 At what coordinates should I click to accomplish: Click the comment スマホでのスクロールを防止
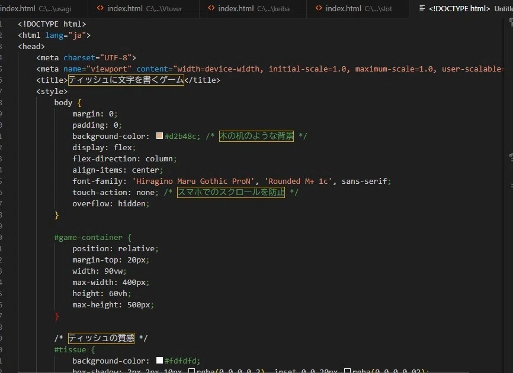coord(231,192)
